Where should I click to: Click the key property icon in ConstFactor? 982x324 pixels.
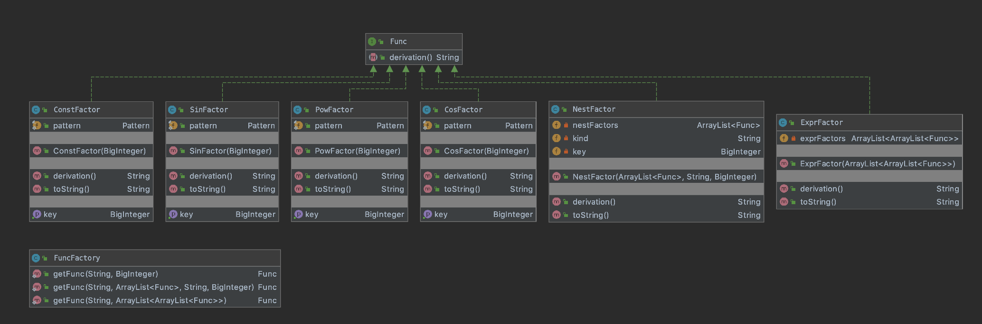point(37,214)
